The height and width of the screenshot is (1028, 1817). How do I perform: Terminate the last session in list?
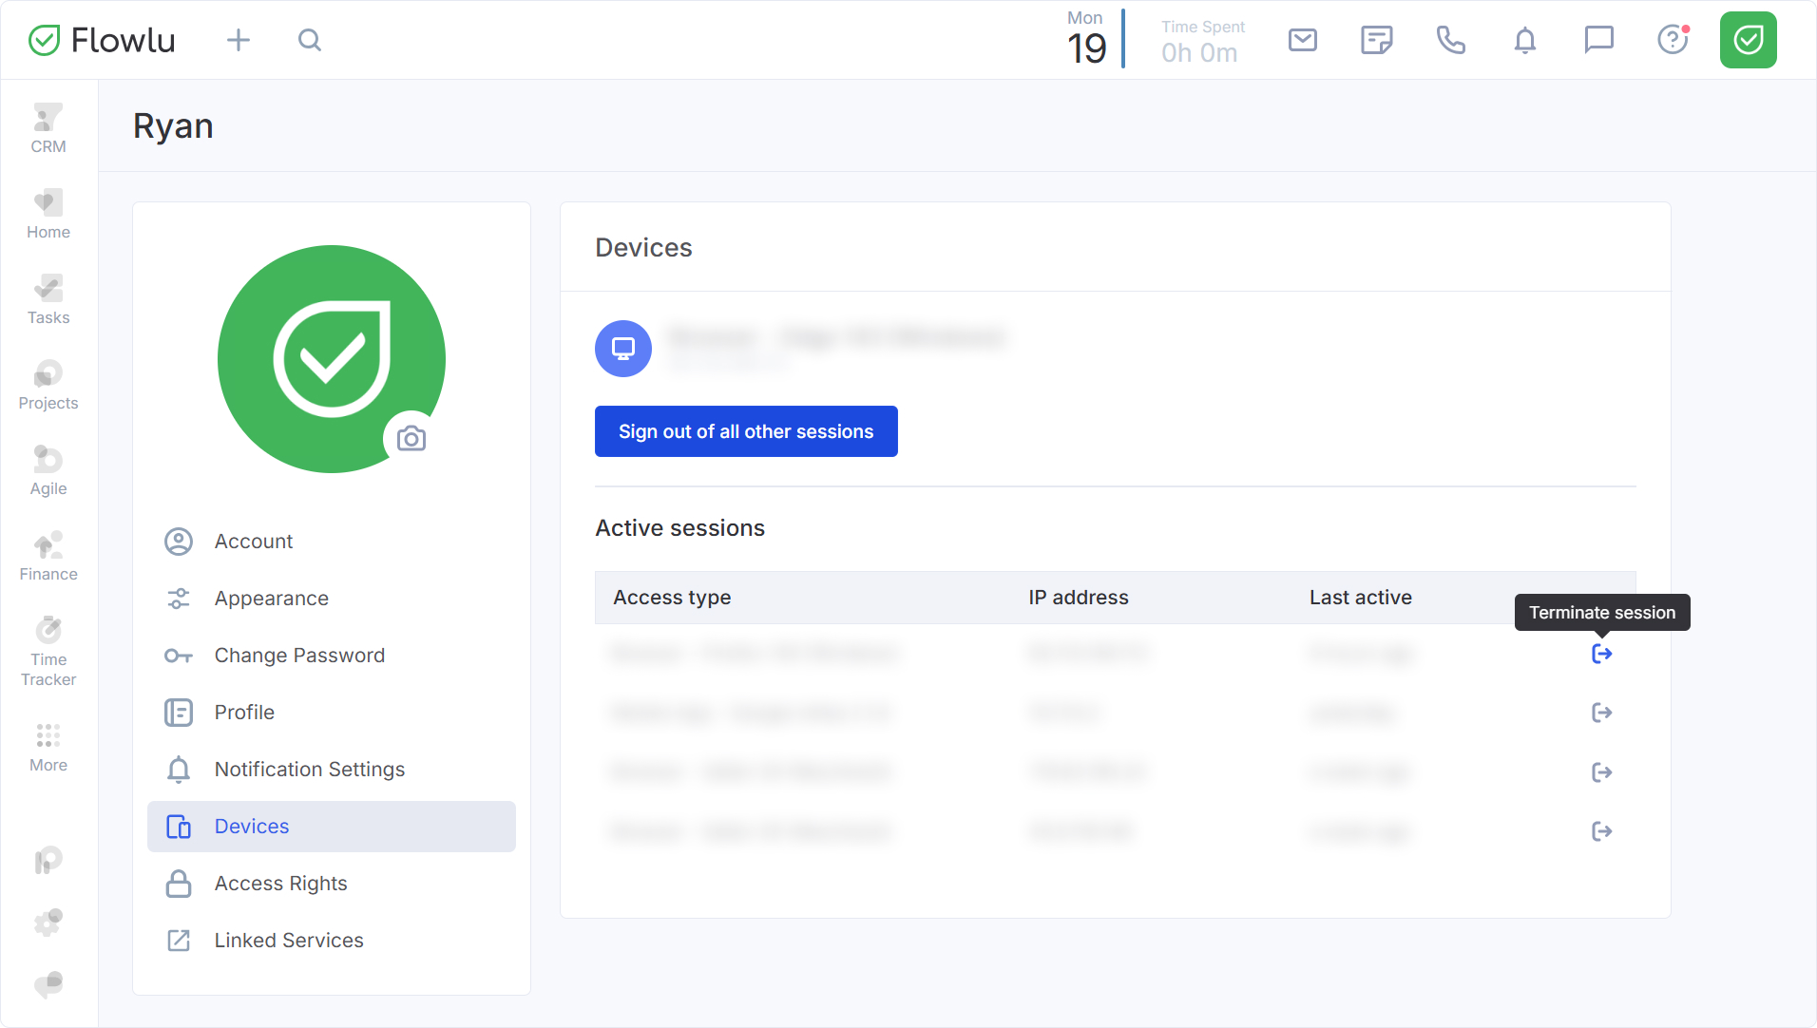click(1601, 831)
